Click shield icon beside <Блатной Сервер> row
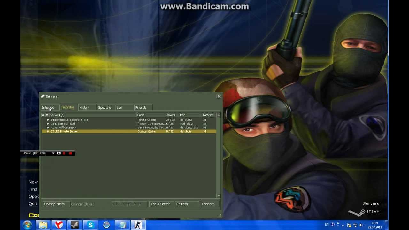 pyautogui.click(x=48, y=127)
